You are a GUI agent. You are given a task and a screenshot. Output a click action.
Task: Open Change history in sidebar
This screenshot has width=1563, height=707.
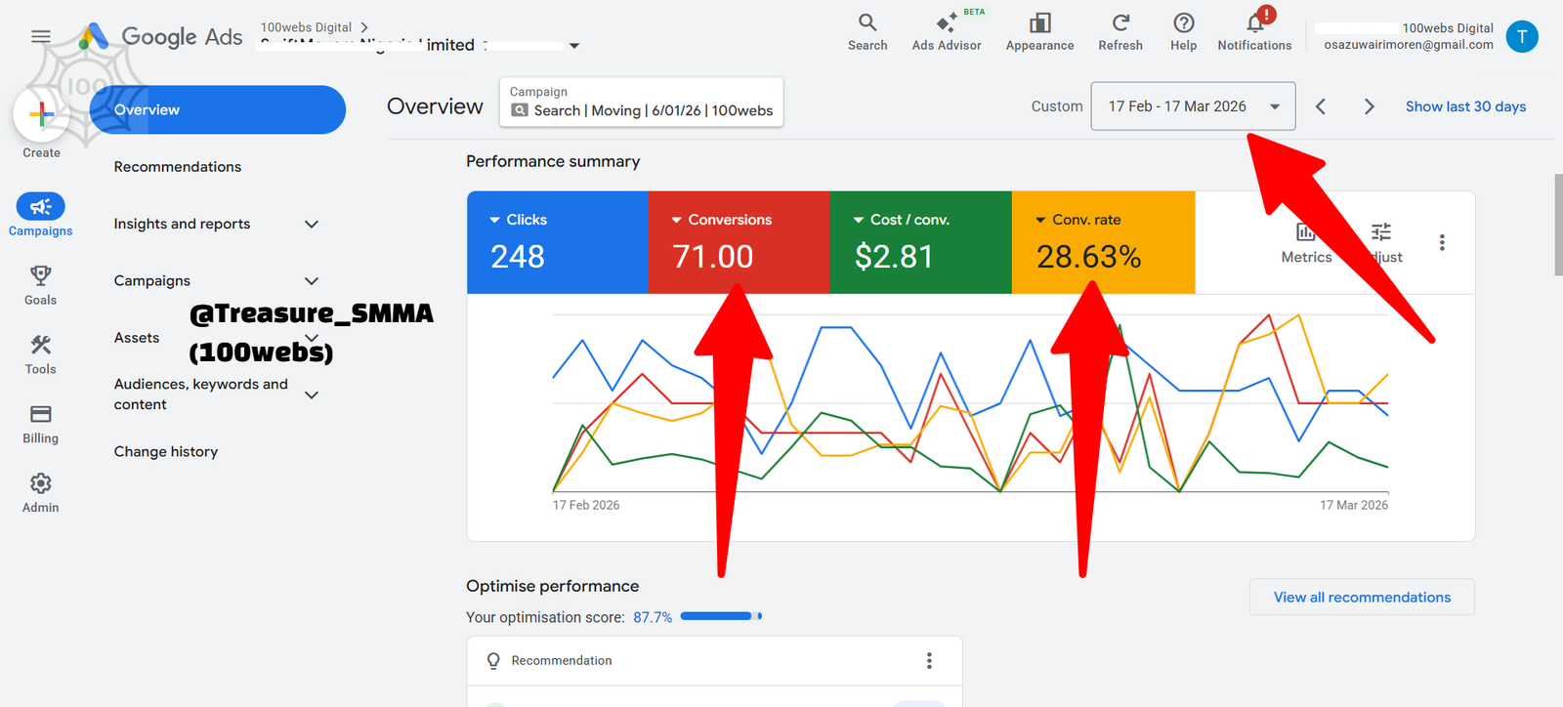[166, 452]
